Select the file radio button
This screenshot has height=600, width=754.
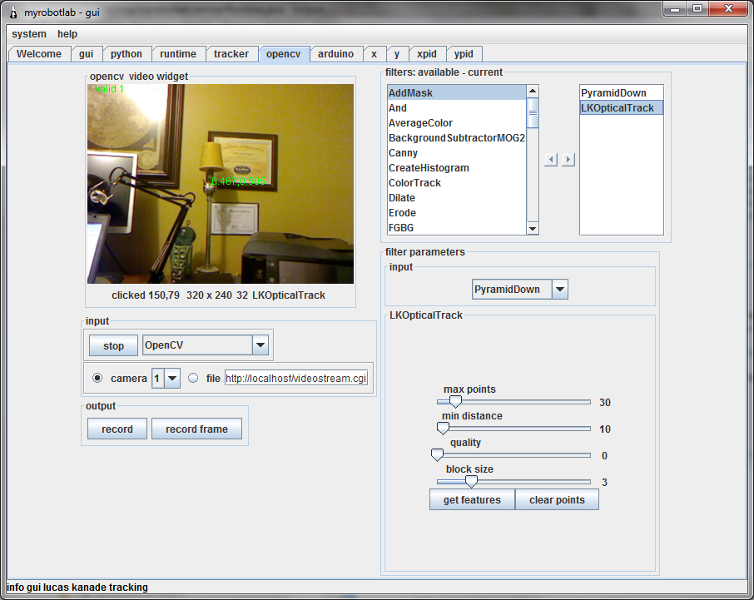click(x=193, y=378)
